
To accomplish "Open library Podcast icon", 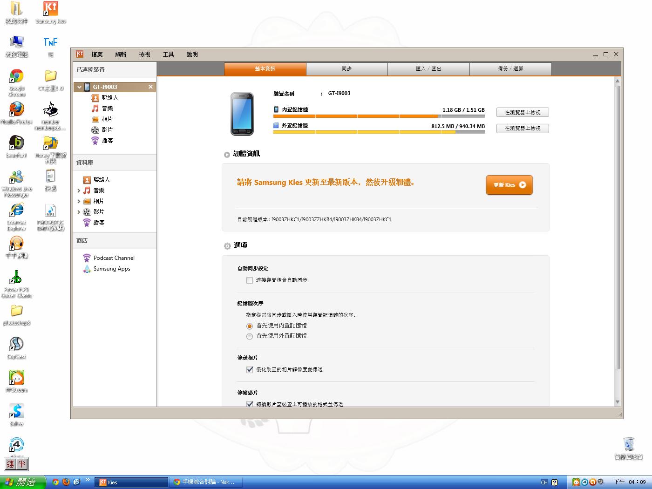I will 87,223.
